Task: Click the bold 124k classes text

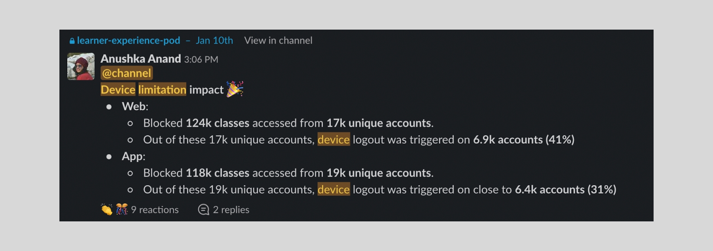Action: [217, 123]
